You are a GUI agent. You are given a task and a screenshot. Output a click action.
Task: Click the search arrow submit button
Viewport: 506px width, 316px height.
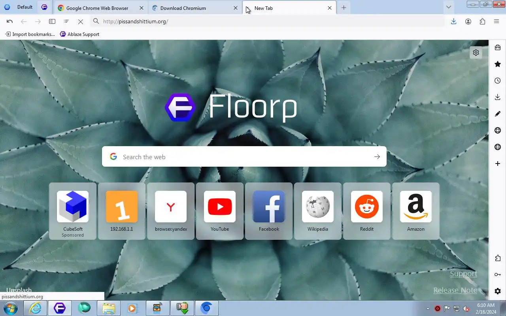pyautogui.click(x=377, y=157)
